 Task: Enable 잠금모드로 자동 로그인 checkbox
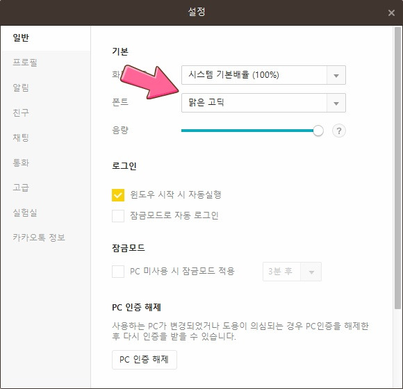[118, 216]
